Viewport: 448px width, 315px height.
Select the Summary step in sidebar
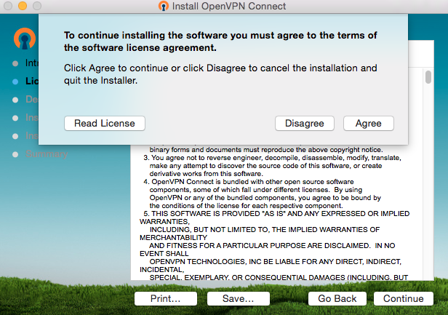(47, 153)
